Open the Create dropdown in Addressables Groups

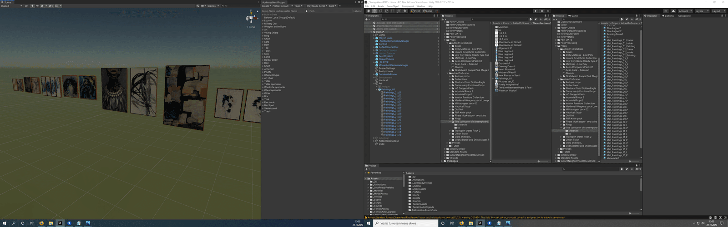point(266,6)
